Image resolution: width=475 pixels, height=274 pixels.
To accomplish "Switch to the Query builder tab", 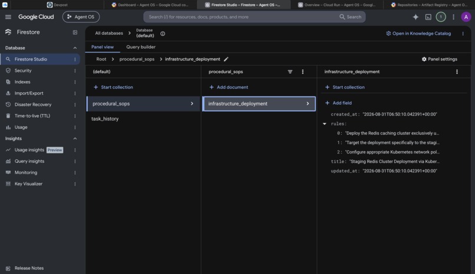I will (141, 47).
